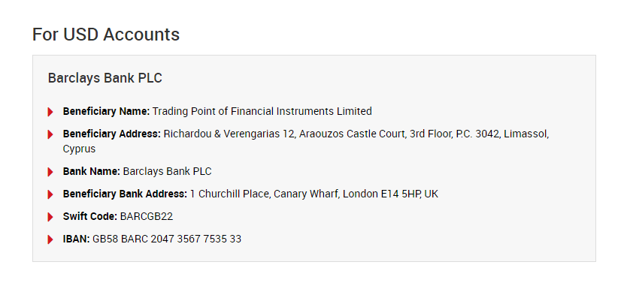The height and width of the screenshot is (283, 621).
Task: Click the 'Beneficiary Address:' bold label
Action: tap(112, 134)
